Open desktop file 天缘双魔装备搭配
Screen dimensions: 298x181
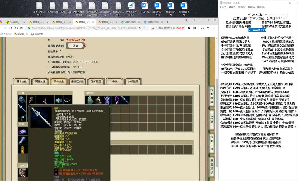(79, 9)
